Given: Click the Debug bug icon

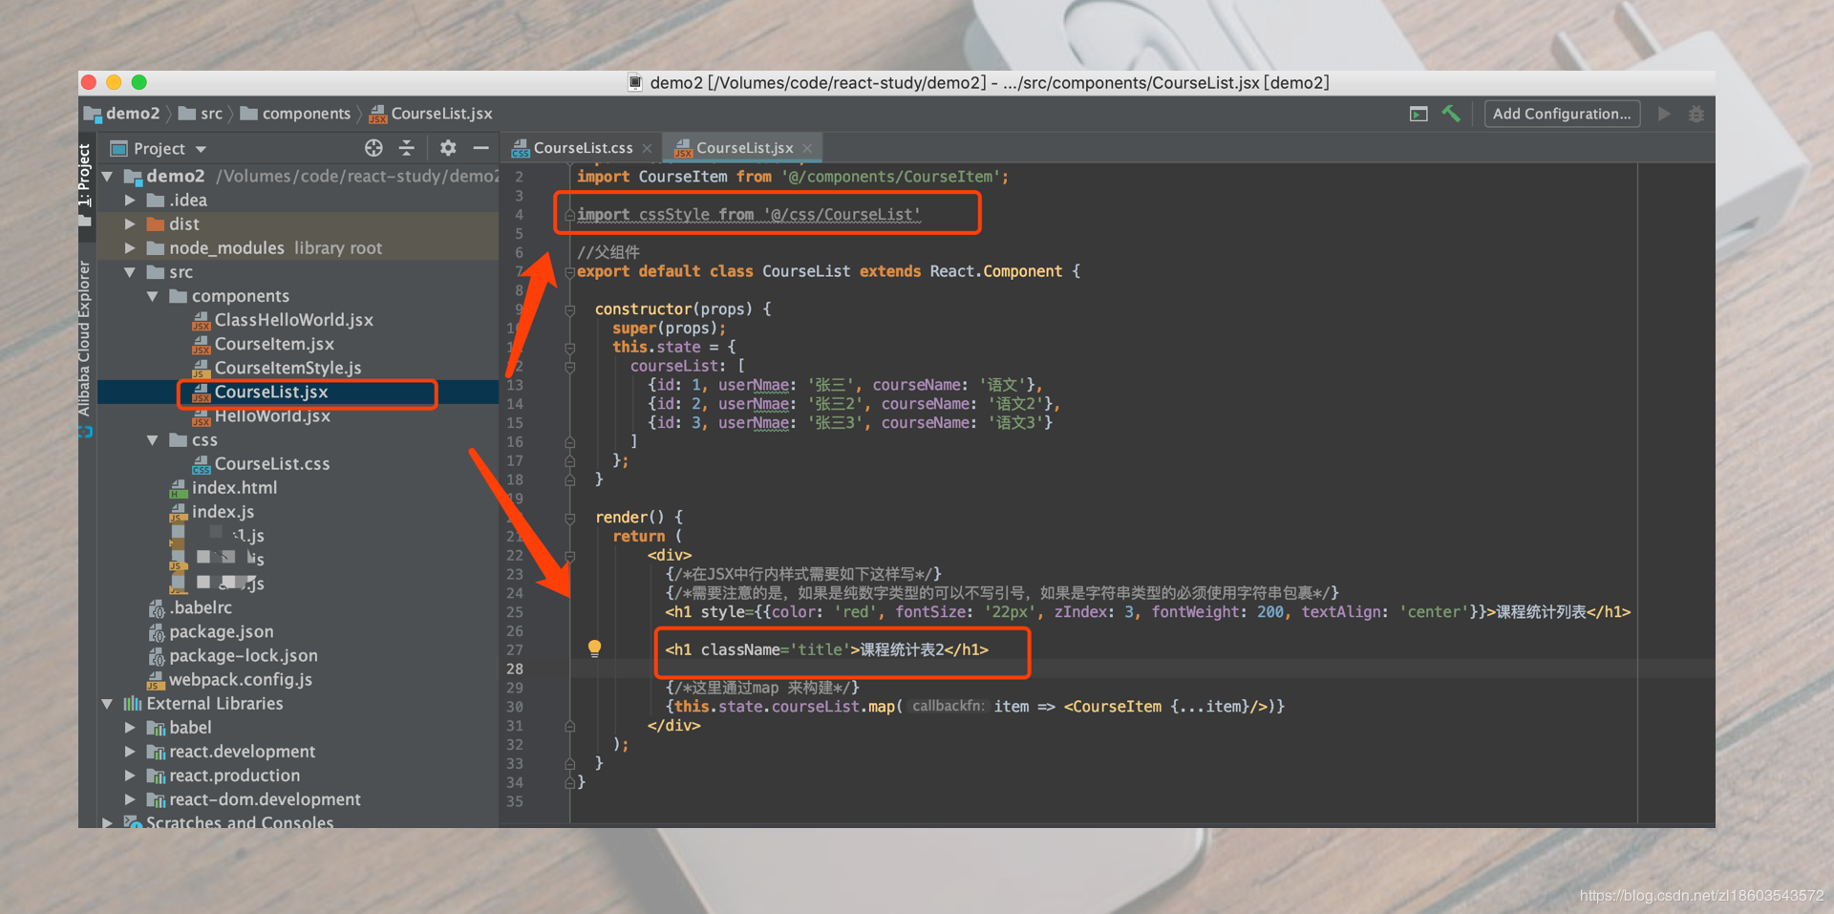Looking at the screenshot, I should (x=1696, y=114).
